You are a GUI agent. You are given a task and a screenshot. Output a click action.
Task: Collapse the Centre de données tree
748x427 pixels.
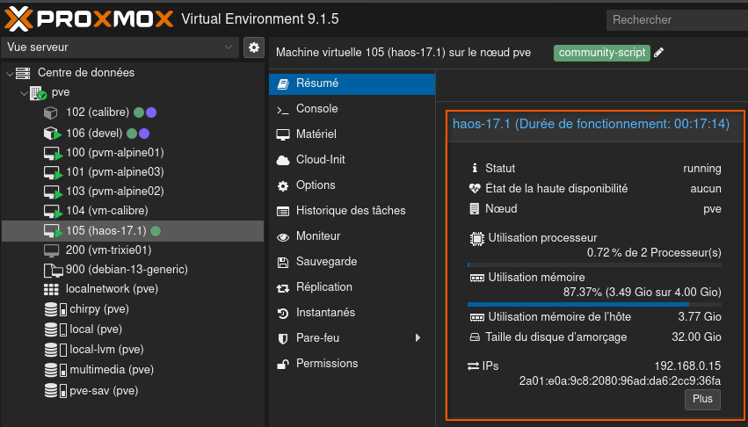(x=10, y=73)
